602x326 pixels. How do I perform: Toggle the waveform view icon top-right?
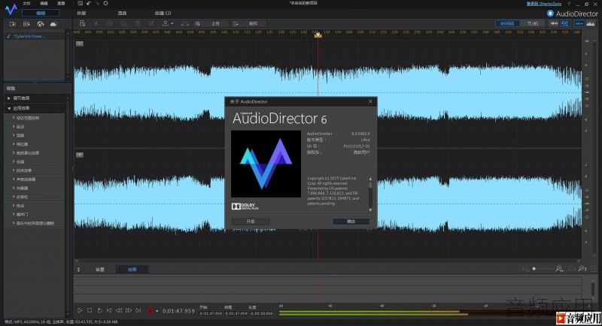579,24
